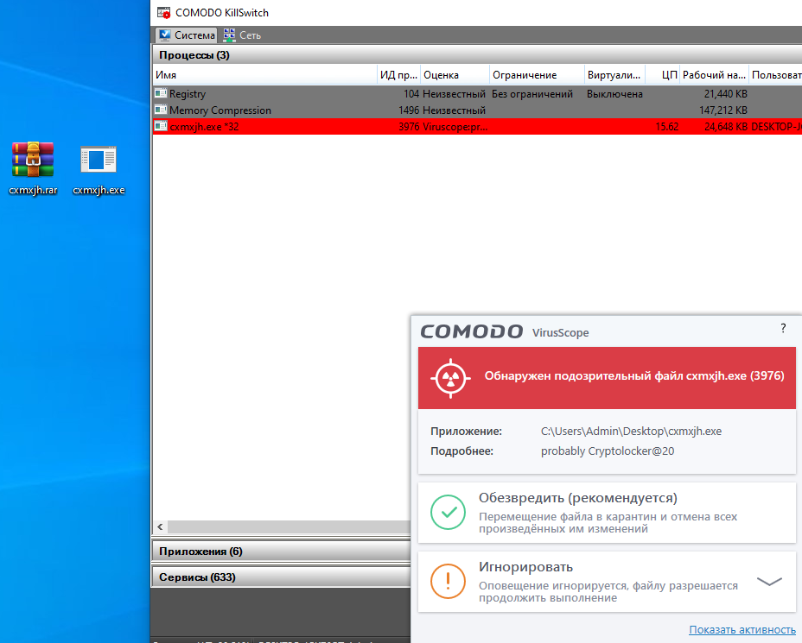Click the 147,212 KB working set value
Image resolution: width=802 pixels, height=643 pixels.
723,110
